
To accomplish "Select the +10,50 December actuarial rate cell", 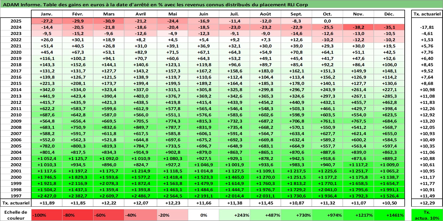I will [x=389, y=203].
